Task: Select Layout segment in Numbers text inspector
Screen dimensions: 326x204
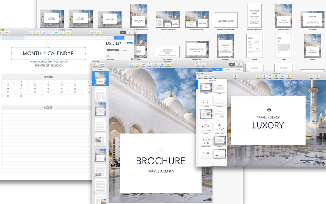Action: (x=125, y=50)
